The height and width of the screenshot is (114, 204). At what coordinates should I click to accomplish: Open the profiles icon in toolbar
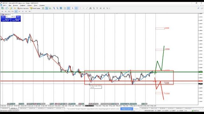[6, 8]
